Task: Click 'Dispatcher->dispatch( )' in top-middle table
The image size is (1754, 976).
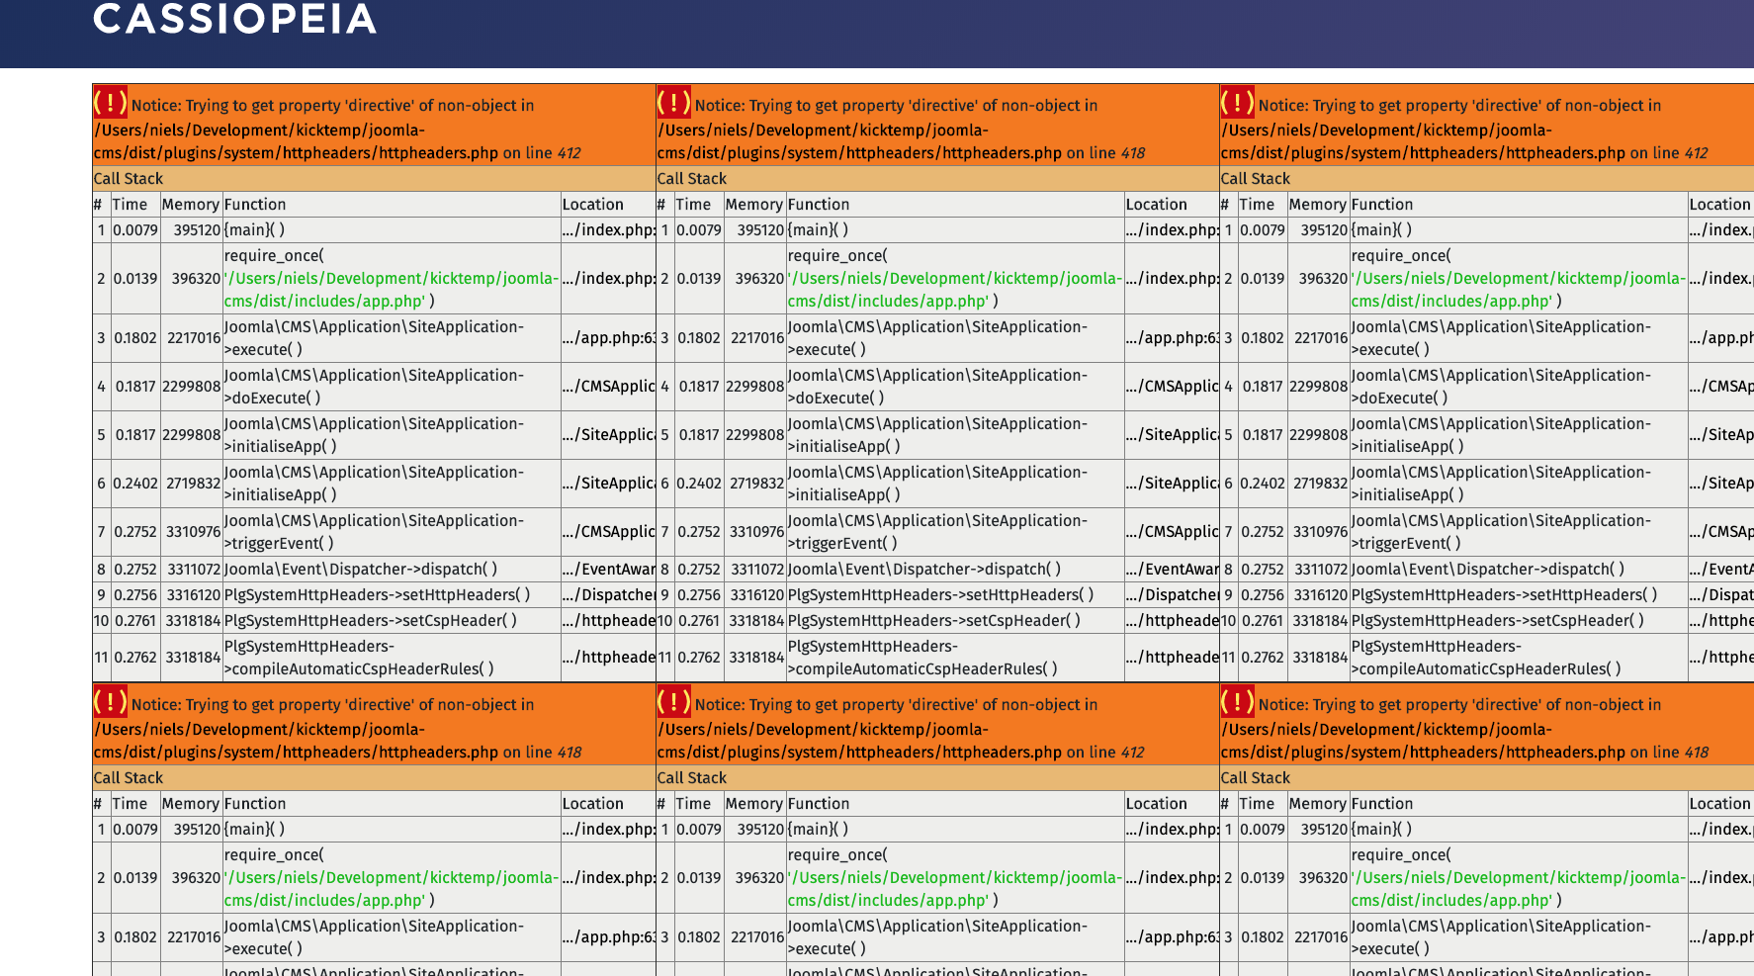Action: click(x=924, y=570)
